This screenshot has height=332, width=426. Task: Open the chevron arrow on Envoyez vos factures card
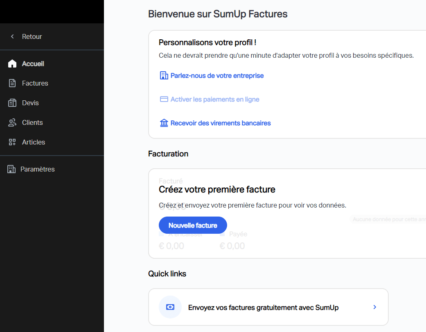(x=375, y=307)
